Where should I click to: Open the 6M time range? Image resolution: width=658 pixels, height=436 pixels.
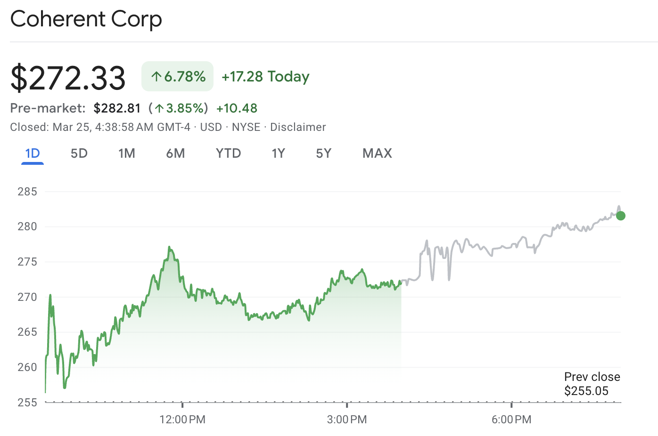tap(176, 153)
